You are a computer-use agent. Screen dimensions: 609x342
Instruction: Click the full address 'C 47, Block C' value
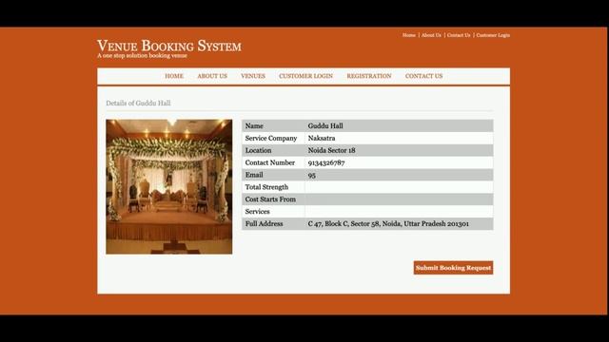pyautogui.click(x=388, y=224)
